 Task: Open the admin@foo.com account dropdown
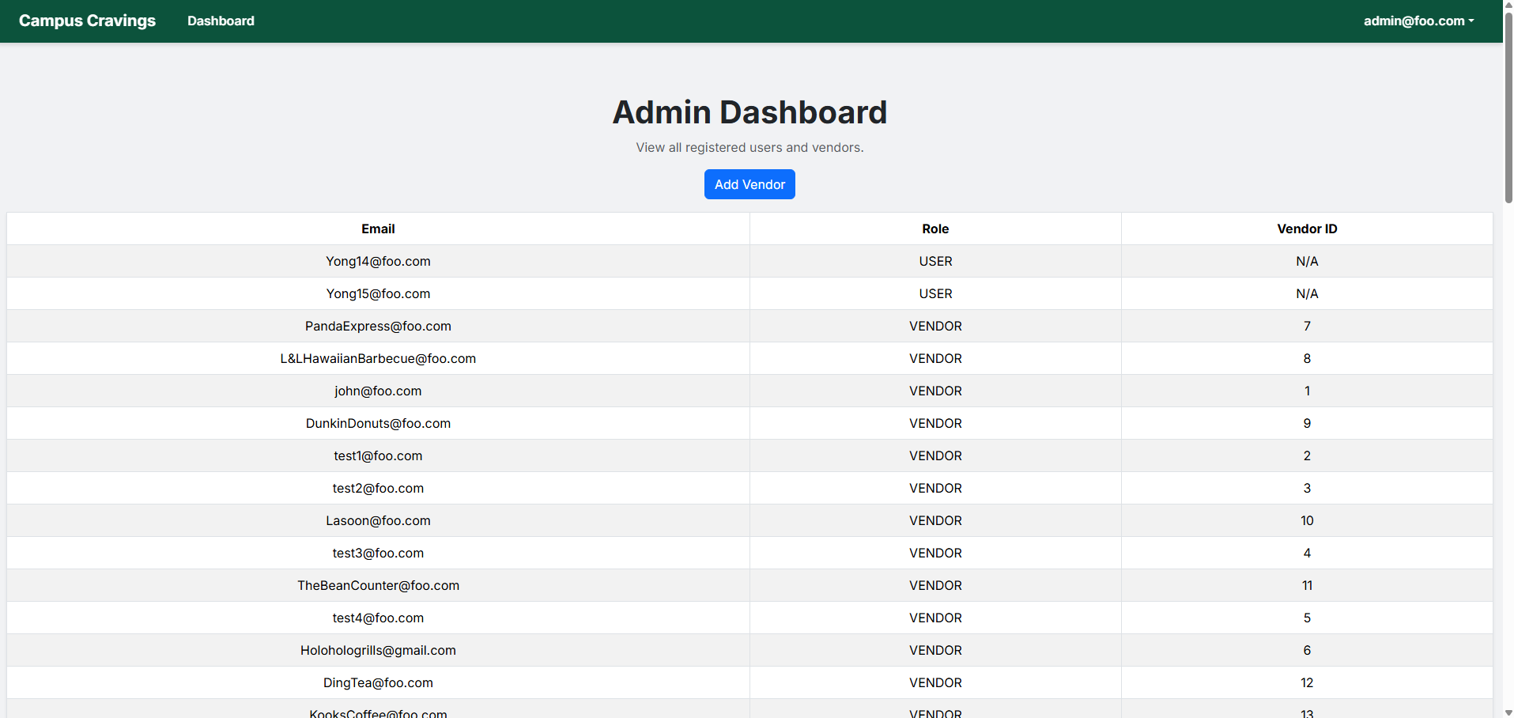(x=1418, y=21)
